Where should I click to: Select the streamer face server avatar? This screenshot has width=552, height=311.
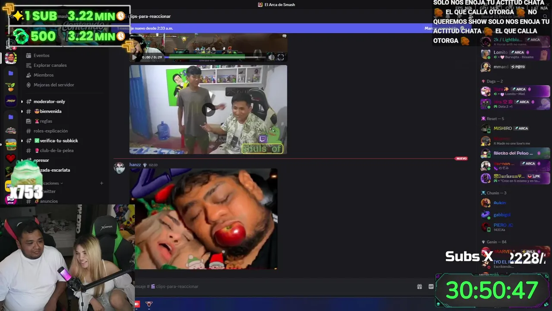(11, 57)
